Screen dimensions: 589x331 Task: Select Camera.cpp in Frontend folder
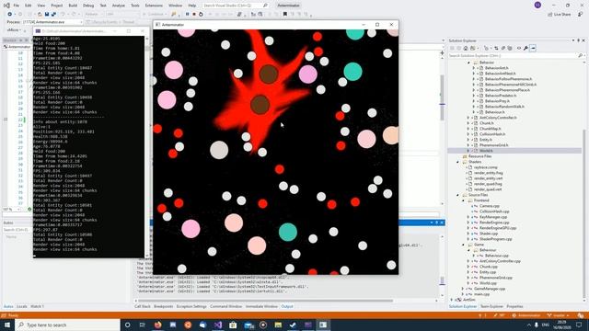(x=490, y=206)
